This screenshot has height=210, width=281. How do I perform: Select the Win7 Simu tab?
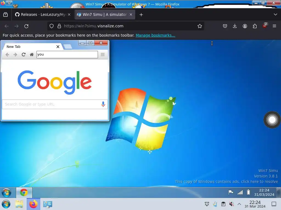click(105, 15)
